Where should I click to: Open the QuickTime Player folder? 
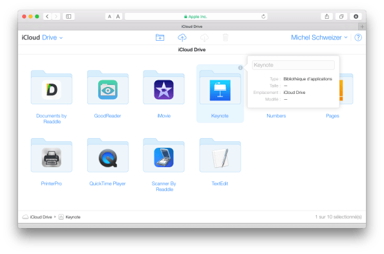(108, 155)
